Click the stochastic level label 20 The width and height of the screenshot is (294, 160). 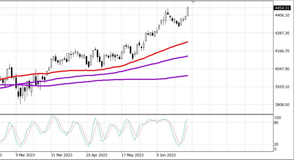point(276,144)
